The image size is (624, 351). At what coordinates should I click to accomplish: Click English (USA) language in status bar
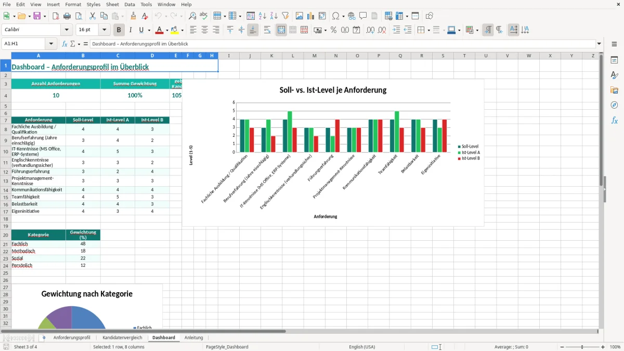click(x=362, y=347)
